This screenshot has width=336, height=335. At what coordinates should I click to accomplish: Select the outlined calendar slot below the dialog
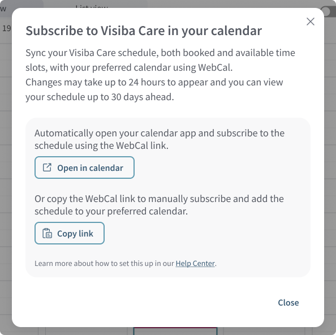point(175,331)
